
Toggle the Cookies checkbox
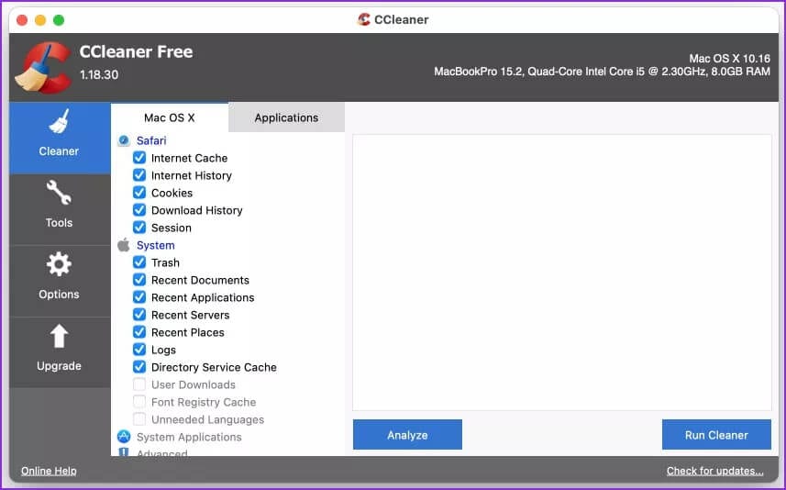pyautogui.click(x=139, y=193)
